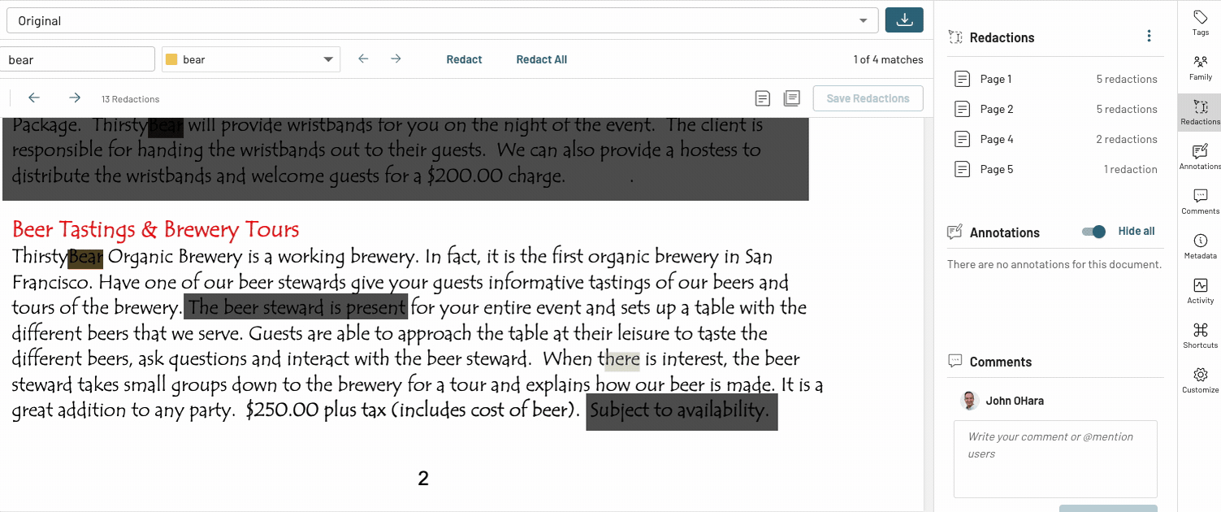Open Redactions panel three-dot menu
This screenshot has height=512, width=1221.
(x=1149, y=36)
